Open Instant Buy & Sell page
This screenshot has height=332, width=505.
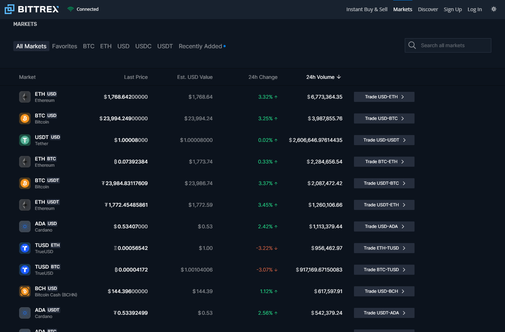pyautogui.click(x=367, y=9)
